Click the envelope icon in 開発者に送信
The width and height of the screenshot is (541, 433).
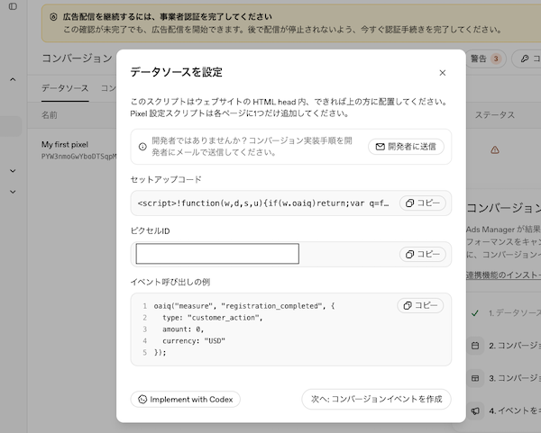pos(380,147)
